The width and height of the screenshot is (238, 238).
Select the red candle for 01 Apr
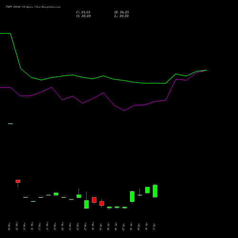(x=102, y=203)
